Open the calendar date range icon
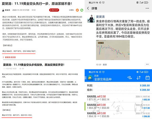Screen dimensions: 152x119 [x=148, y=78]
